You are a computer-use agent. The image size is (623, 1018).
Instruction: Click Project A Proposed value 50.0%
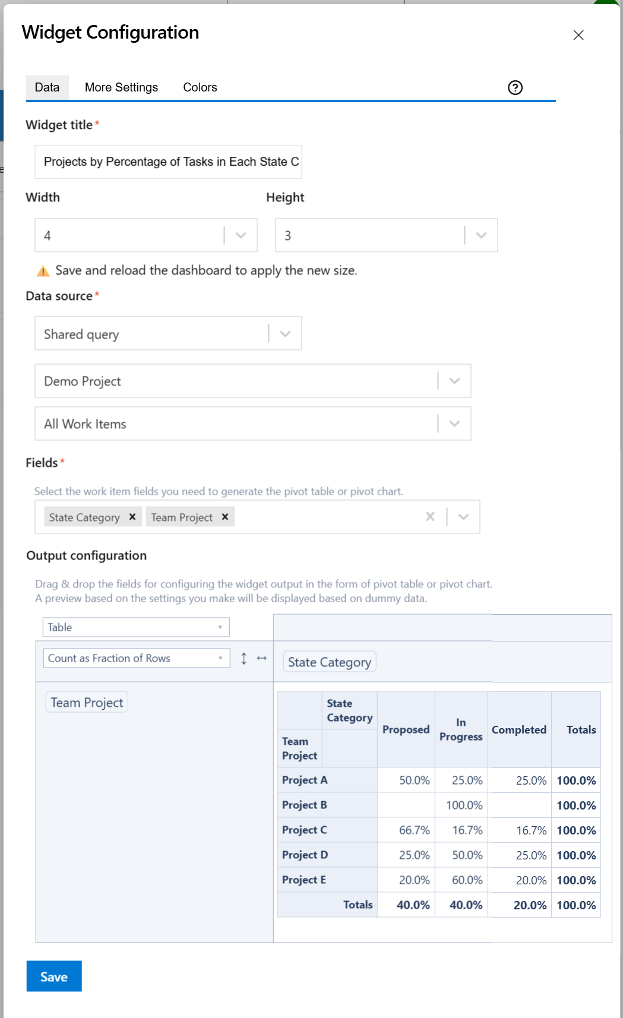pos(406,780)
